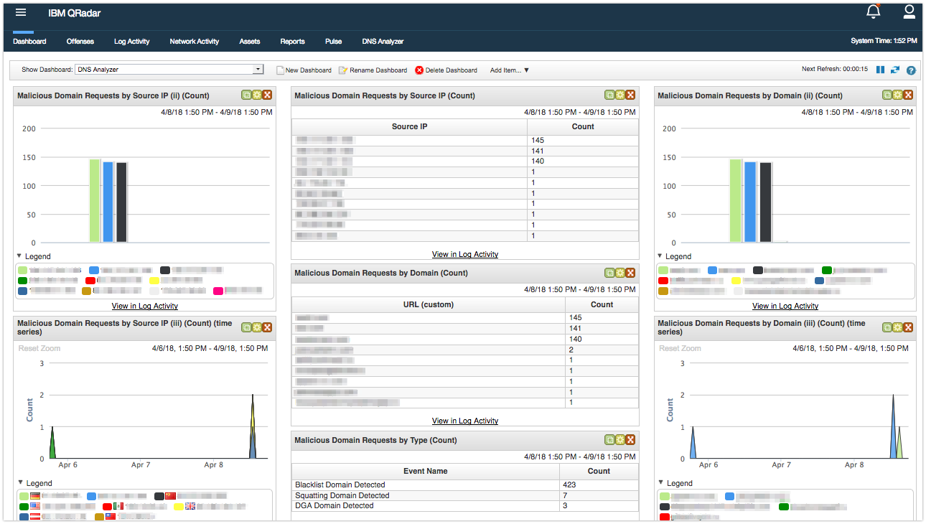The height and width of the screenshot is (524, 926).
Task: Remove the Malicious Domain Requests by Type widget
Action: (x=630, y=439)
